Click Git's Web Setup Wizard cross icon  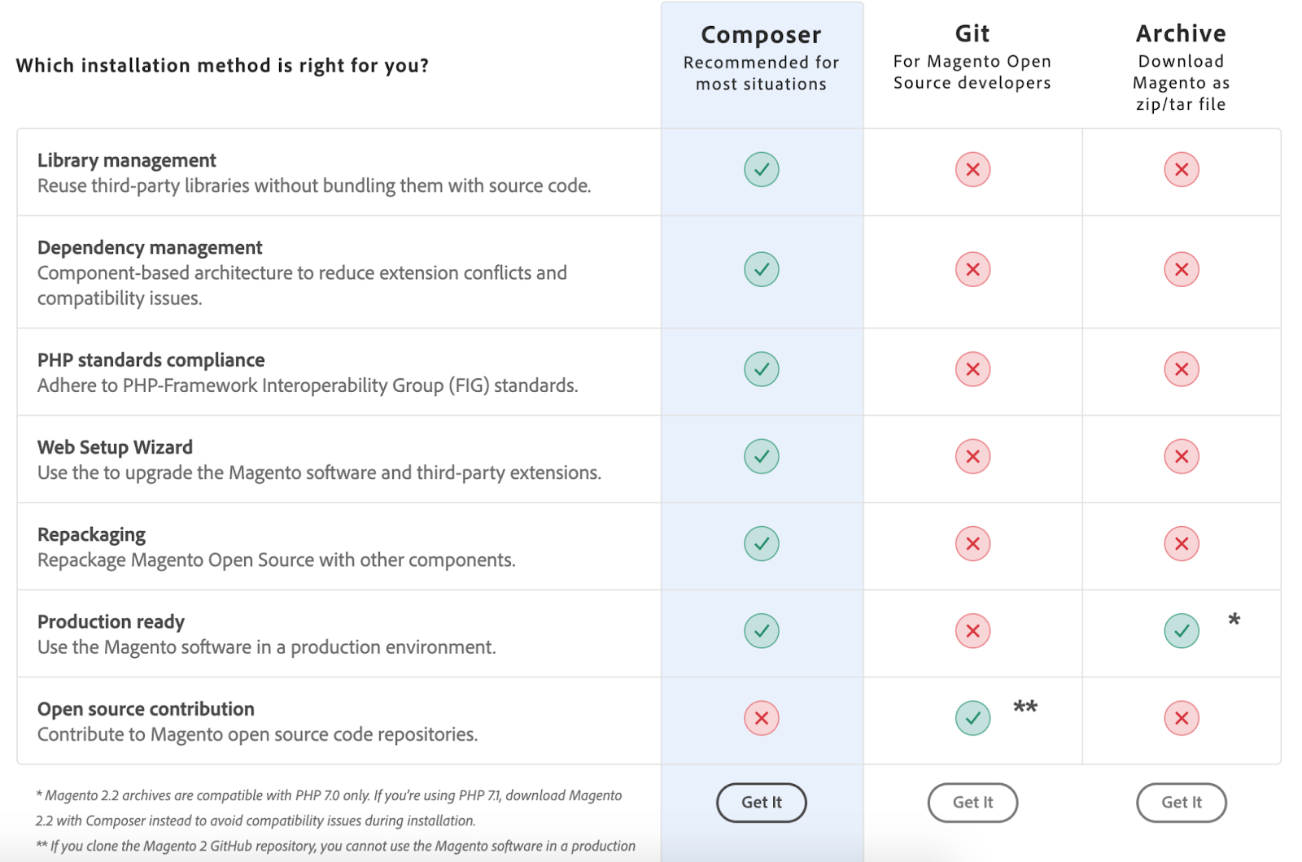(972, 456)
